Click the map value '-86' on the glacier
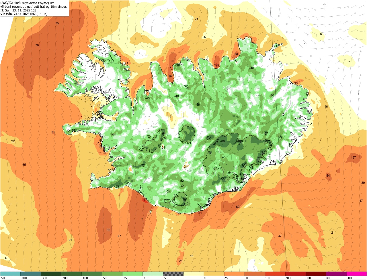Image resolution: width=367 pixels, height=280 pixels. 222,141
